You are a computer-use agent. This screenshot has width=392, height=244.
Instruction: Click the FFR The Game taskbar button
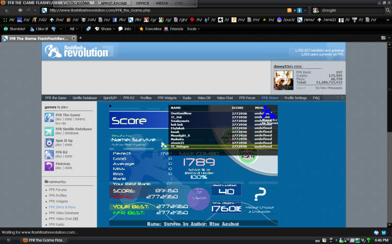click(x=44, y=240)
